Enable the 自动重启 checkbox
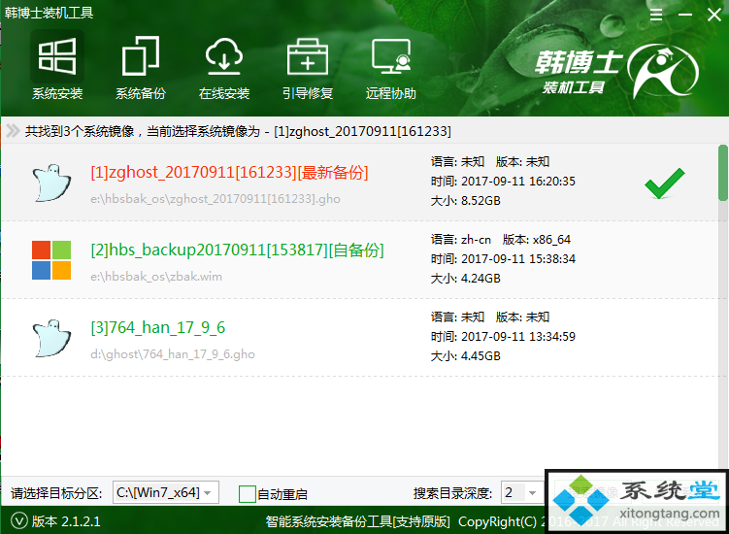The image size is (729, 534). click(247, 493)
